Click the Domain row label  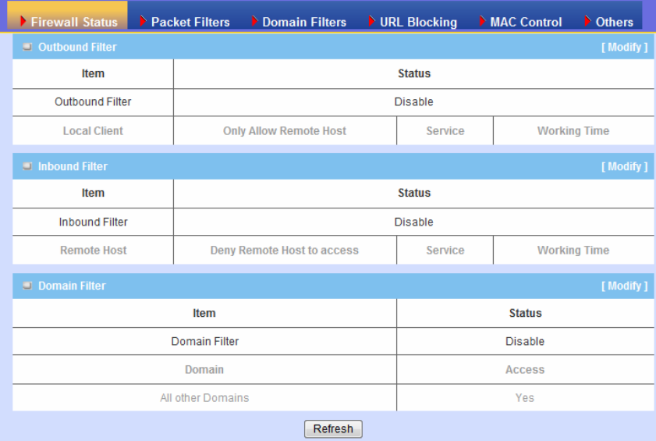[204, 370]
